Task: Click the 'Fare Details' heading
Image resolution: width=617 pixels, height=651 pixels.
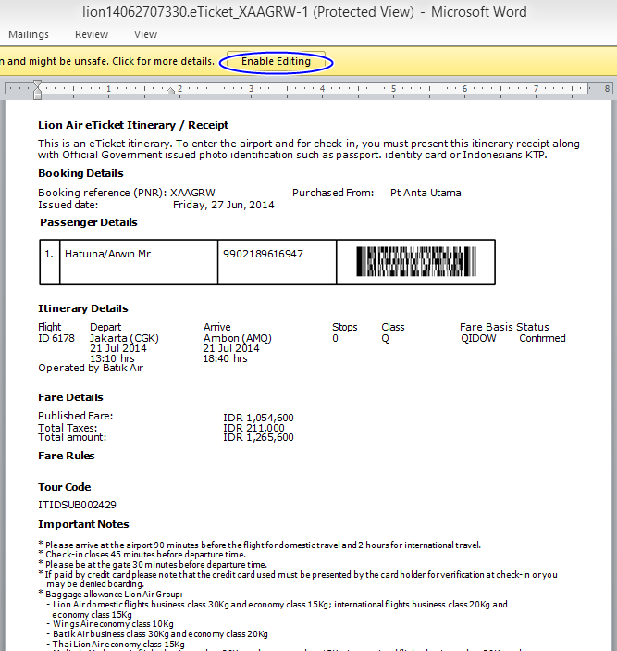Action: 70,397
